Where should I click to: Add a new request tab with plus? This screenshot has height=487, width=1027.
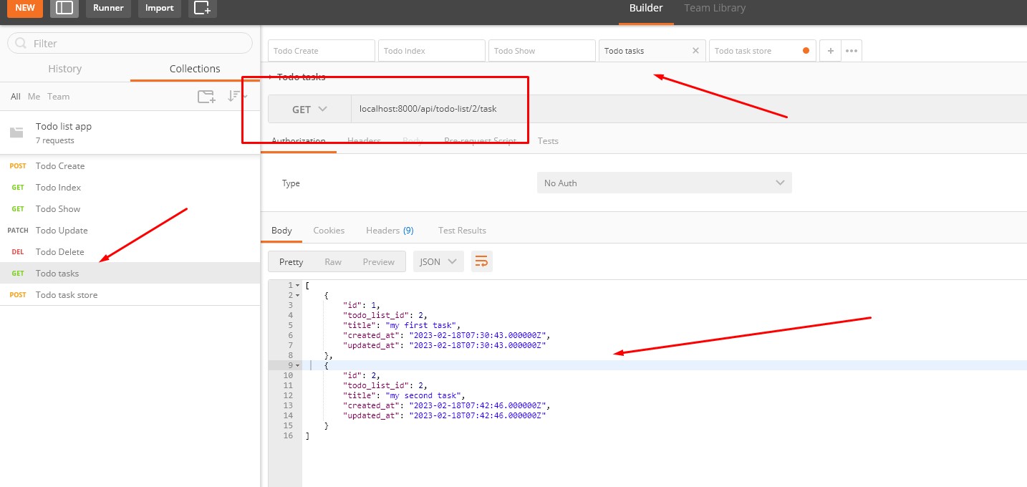830,51
